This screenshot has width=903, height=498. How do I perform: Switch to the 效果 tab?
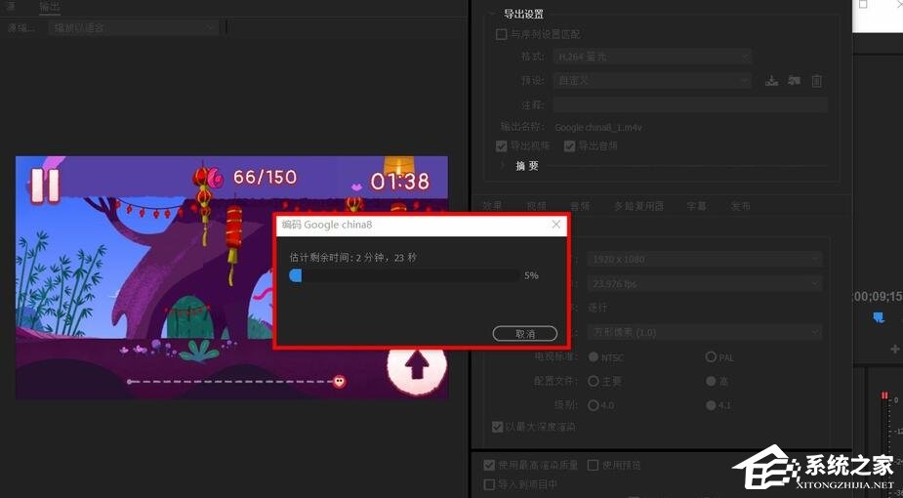click(x=492, y=206)
